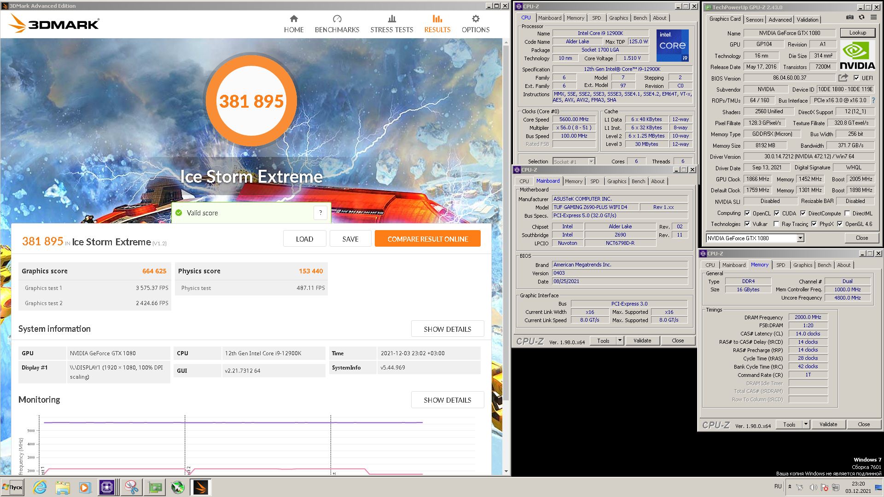Toggle the OpenGL 4.6 checkbox

click(840, 224)
